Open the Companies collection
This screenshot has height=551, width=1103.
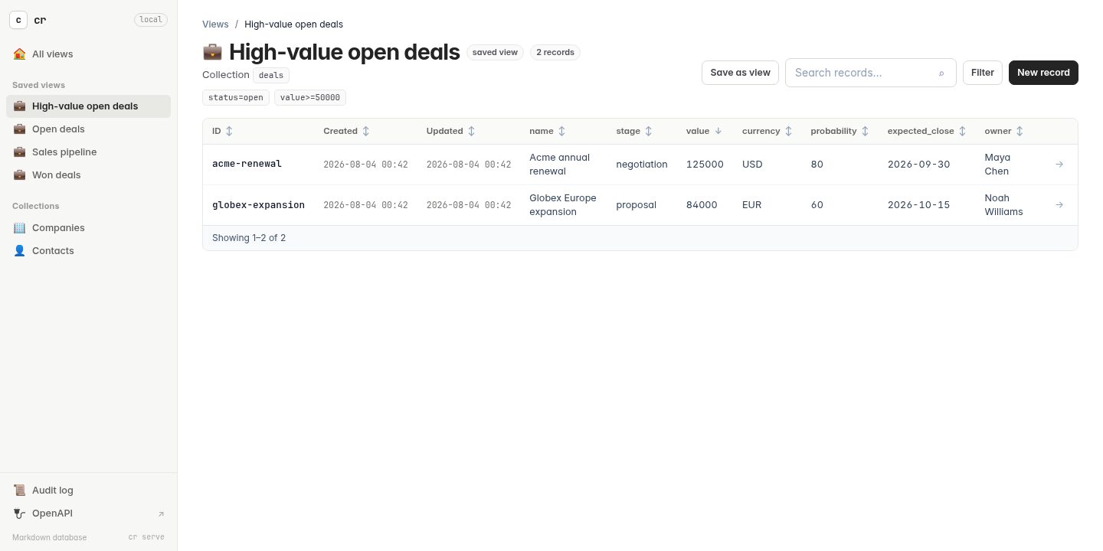[x=88, y=228]
